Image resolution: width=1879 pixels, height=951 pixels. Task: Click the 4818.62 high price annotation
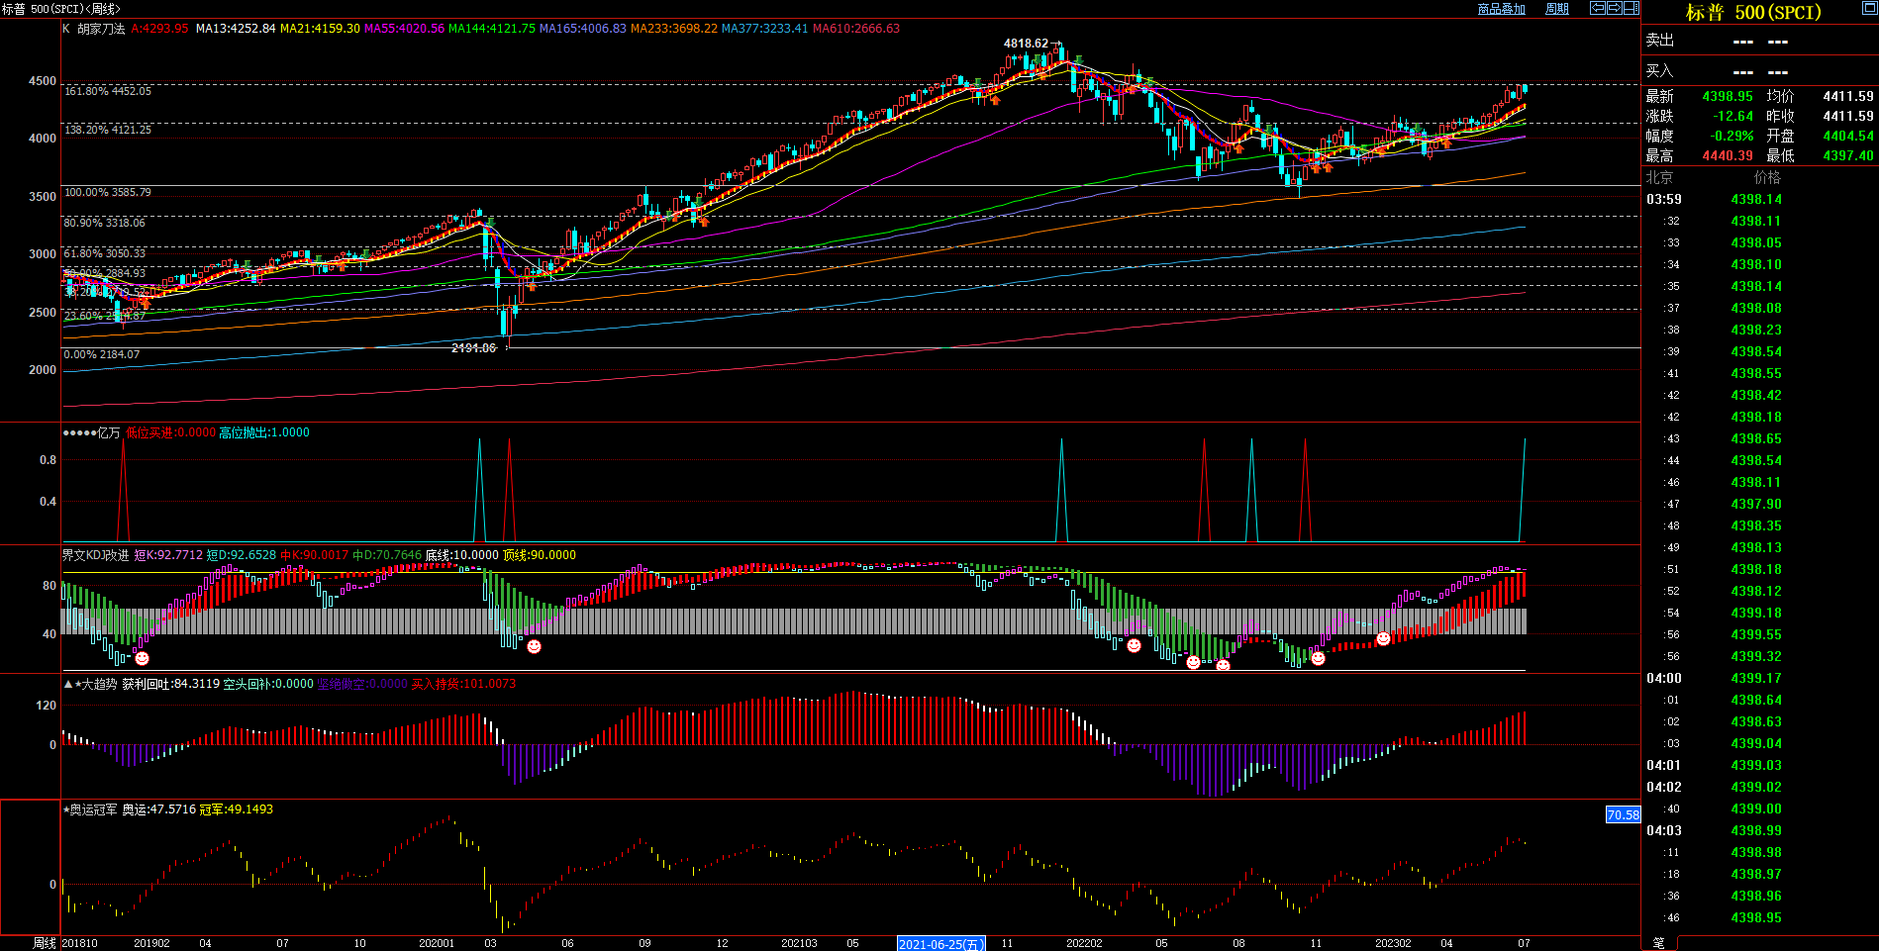pyautogui.click(x=1026, y=44)
